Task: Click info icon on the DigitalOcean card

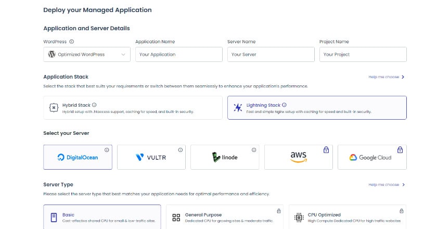Action: 107,150
